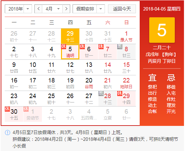Open the 2018年 year dropdown

click(18, 9)
